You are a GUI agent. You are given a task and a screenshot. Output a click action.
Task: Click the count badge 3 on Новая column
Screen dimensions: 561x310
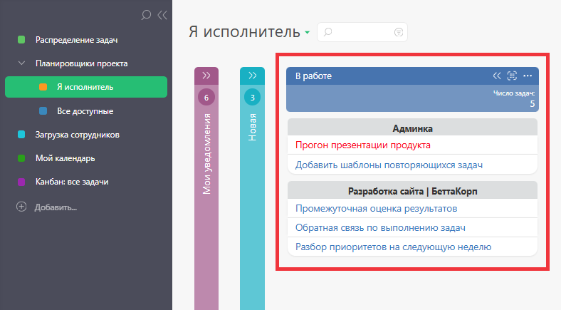(252, 98)
